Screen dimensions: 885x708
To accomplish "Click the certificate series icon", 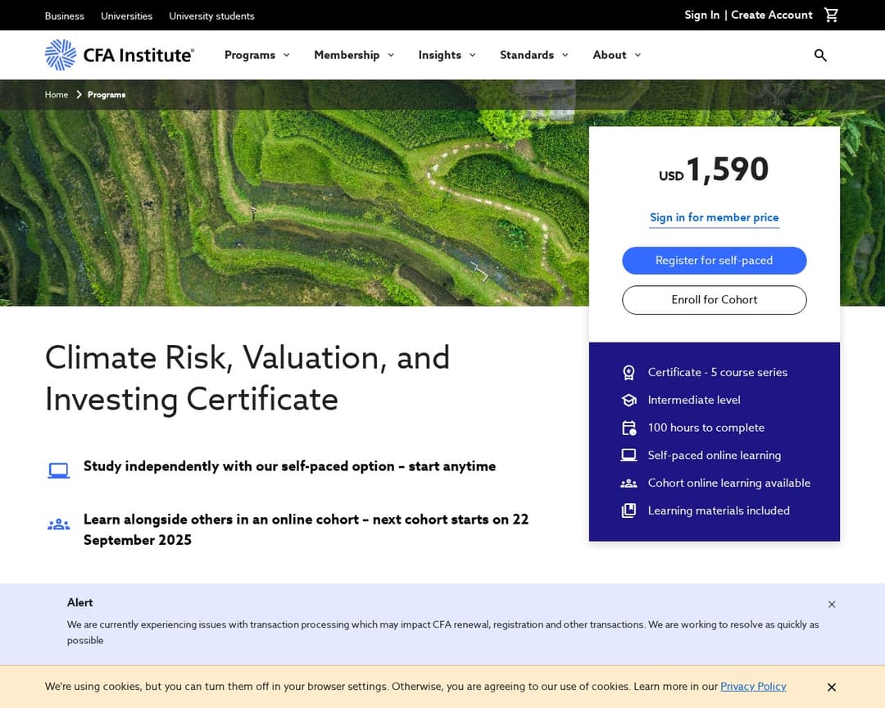I will point(629,372).
